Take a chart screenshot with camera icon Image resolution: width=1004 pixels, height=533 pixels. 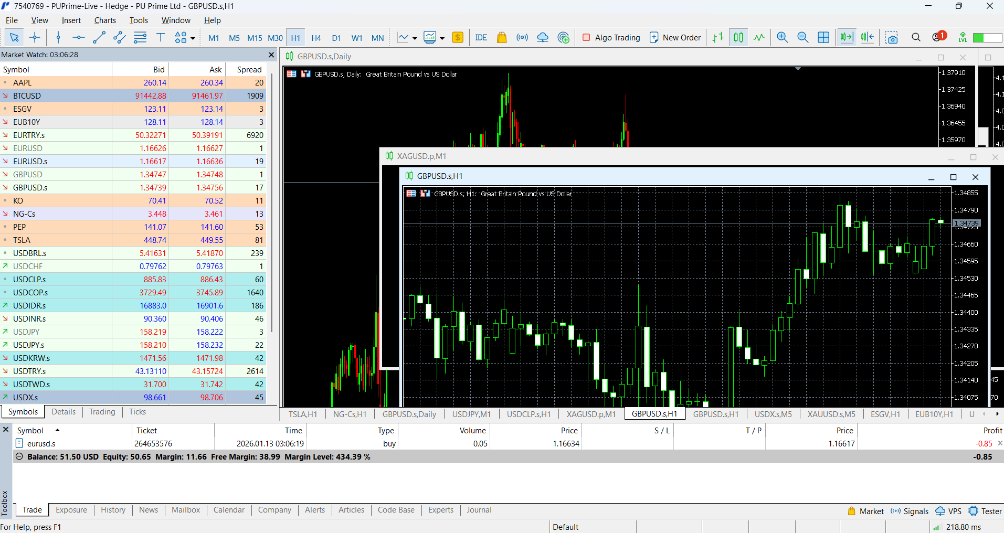[x=891, y=37]
